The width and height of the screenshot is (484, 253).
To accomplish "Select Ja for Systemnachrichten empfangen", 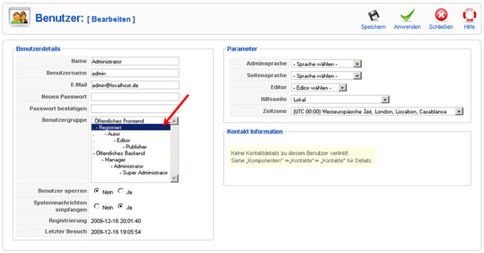I will [121, 206].
